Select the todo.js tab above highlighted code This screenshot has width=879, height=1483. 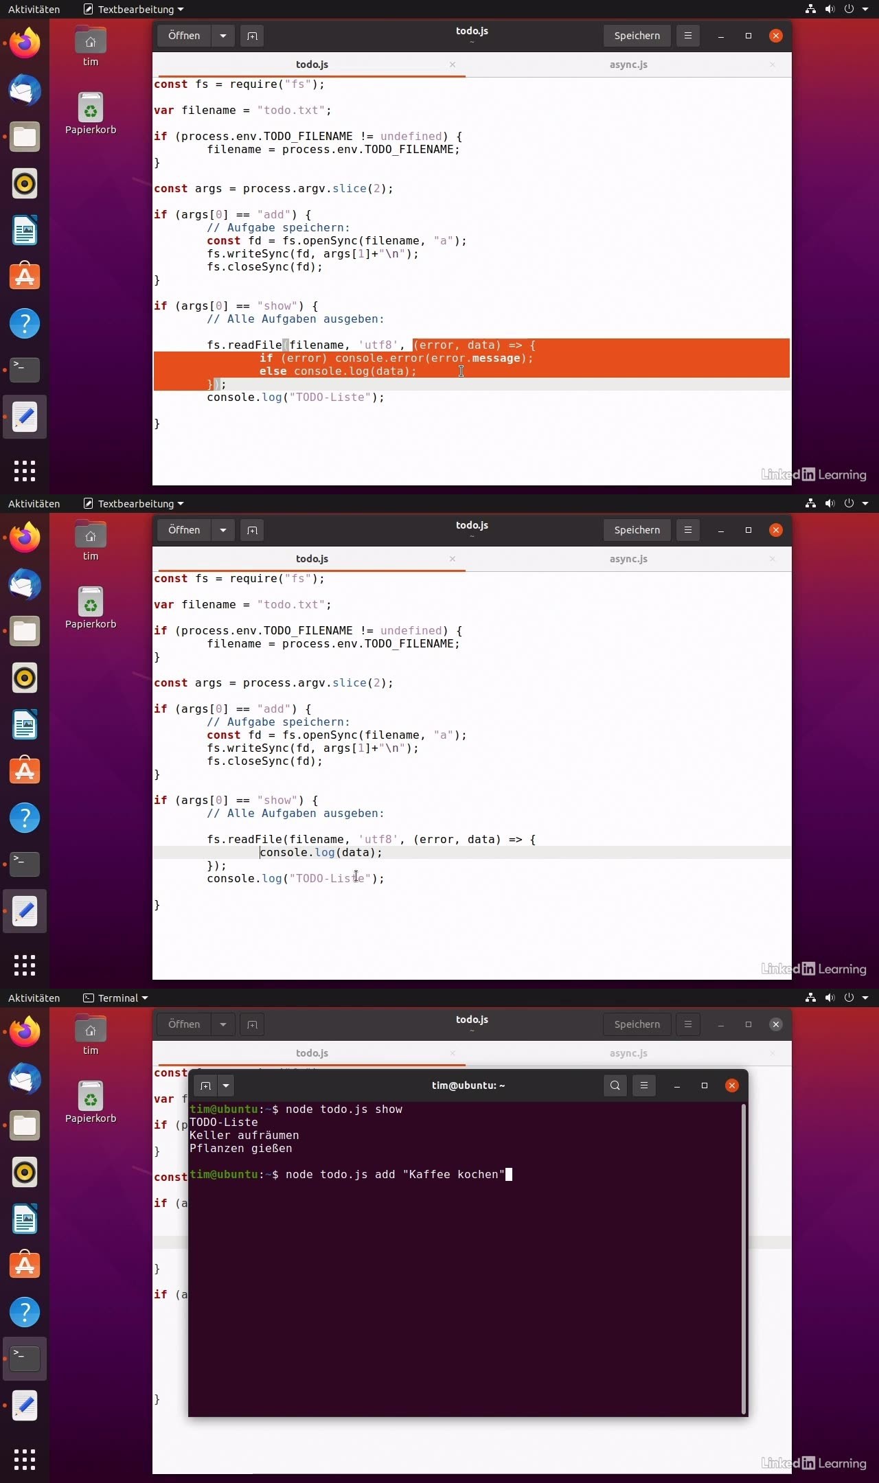(x=312, y=65)
